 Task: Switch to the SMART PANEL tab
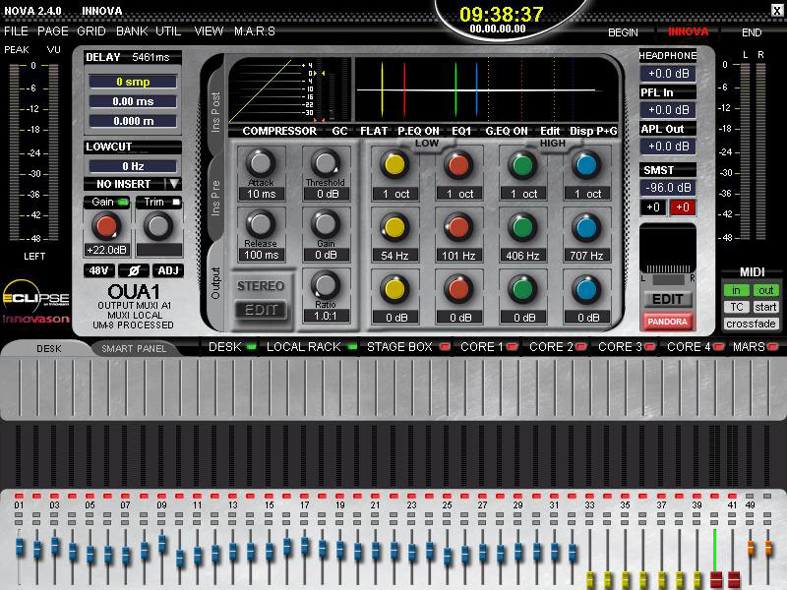tap(134, 349)
